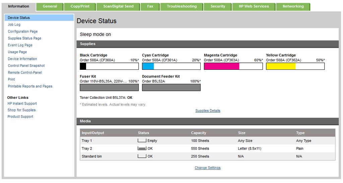Open Remote Control-Panel

click(25, 72)
